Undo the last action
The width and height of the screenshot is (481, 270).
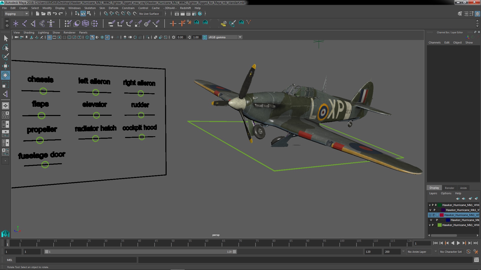click(x=55, y=14)
